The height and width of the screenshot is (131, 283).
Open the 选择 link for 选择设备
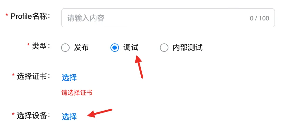pos(69,117)
